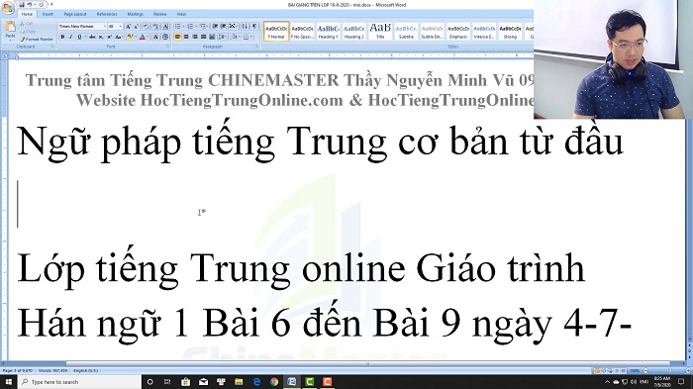
Task: Toggle Italic formatting
Action: coord(70,38)
